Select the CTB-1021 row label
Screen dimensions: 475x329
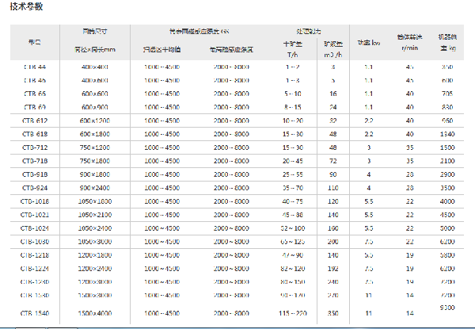[x=35, y=215]
